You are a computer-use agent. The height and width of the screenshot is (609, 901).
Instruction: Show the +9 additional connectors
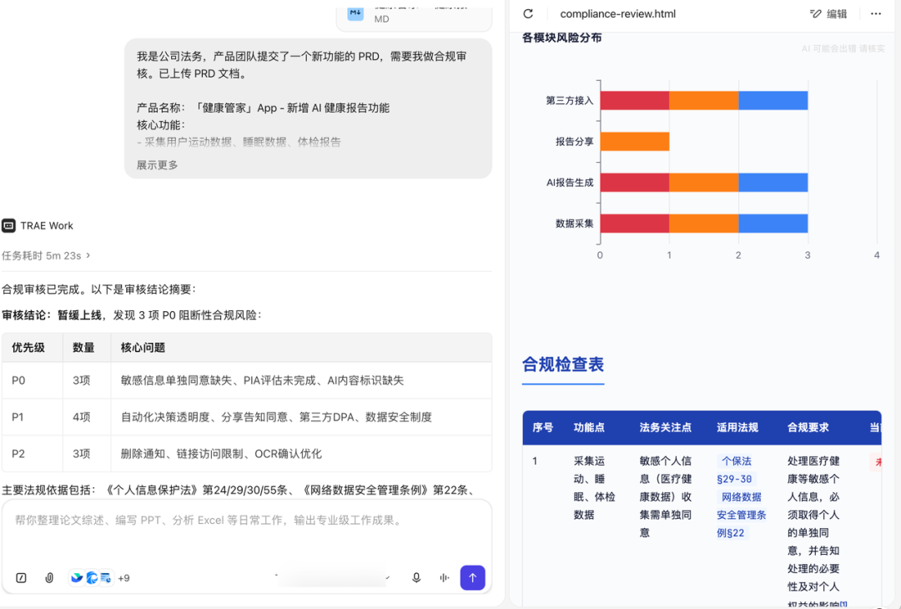(x=123, y=578)
